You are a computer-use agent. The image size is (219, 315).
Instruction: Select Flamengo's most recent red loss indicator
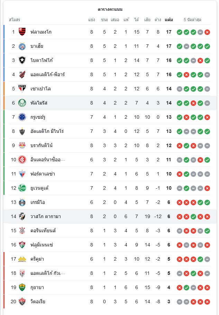[x=207, y=32]
